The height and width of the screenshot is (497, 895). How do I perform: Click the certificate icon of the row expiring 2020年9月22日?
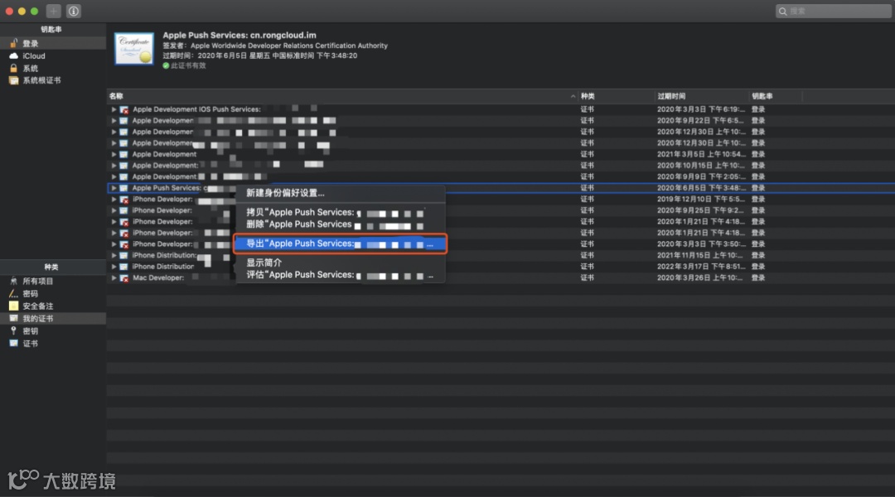click(x=123, y=120)
